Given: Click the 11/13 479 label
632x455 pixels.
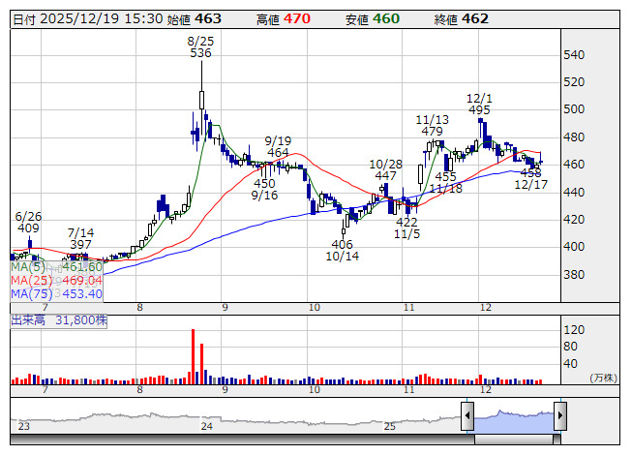Looking at the screenshot, I should coord(432,125).
